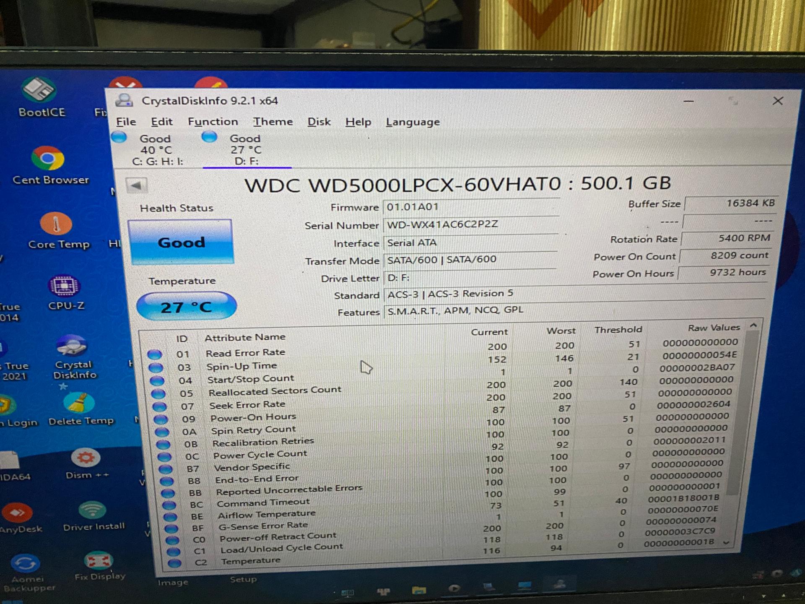
Task: Click status circle for Temperature attribute
Action: [x=174, y=563]
